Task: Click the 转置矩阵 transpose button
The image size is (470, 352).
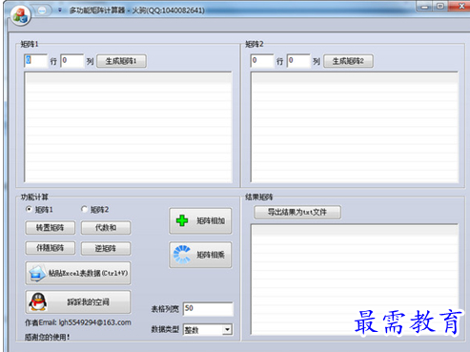Action: pos(51,228)
